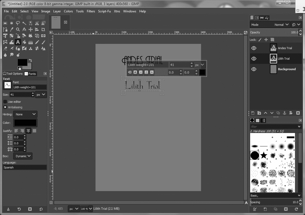Image resolution: width=305 pixels, height=215 pixels.
Task: Select the Rectangle Select tool
Action: (x=5, y=23)
